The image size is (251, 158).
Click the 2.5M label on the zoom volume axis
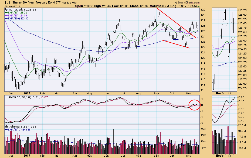tap(243, 148)
